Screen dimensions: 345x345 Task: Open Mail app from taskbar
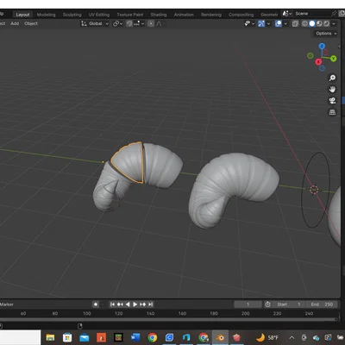(x=85, y=337)
